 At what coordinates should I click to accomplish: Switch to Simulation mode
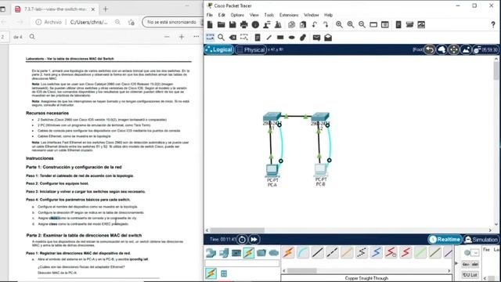click(481, 240)
